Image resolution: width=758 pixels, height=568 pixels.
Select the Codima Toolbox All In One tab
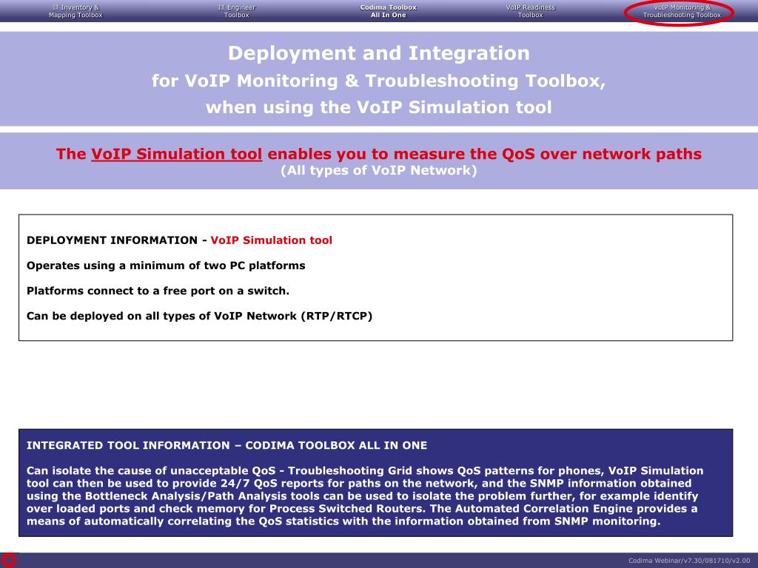[x=389, y=11]
